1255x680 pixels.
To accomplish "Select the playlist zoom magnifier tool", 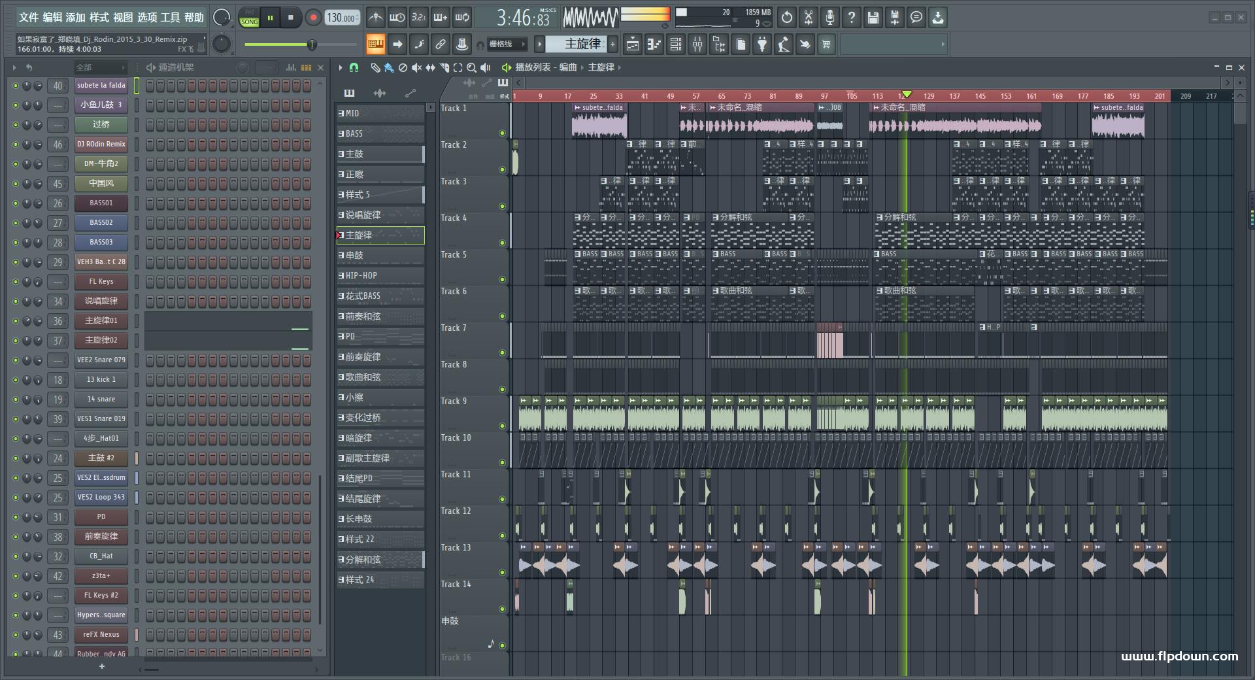I will click(471, 67).
